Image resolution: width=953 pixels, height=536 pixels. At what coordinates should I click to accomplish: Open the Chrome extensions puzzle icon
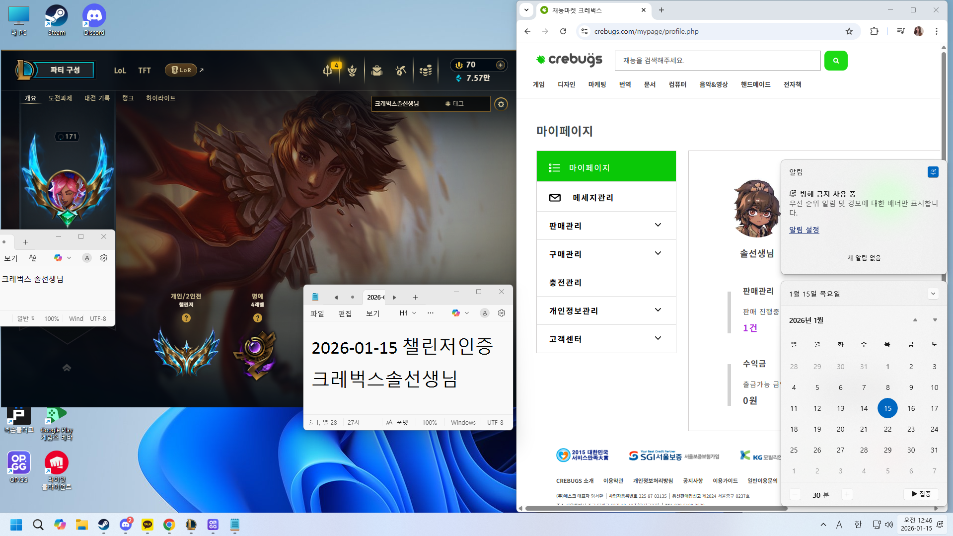coord(875,31)
